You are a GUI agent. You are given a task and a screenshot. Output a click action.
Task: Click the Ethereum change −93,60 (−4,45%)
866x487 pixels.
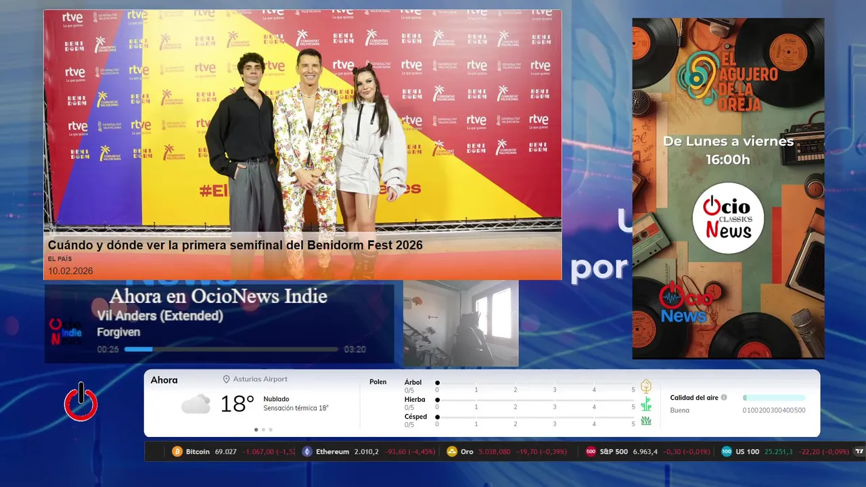coord(410,452)
